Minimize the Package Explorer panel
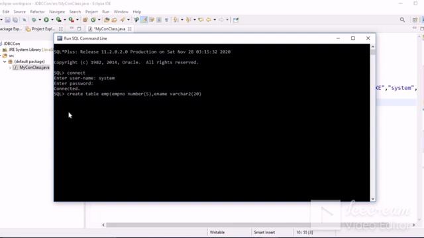Image resolution: width=424 pixels, height=238 pixels. pos(72,28)
